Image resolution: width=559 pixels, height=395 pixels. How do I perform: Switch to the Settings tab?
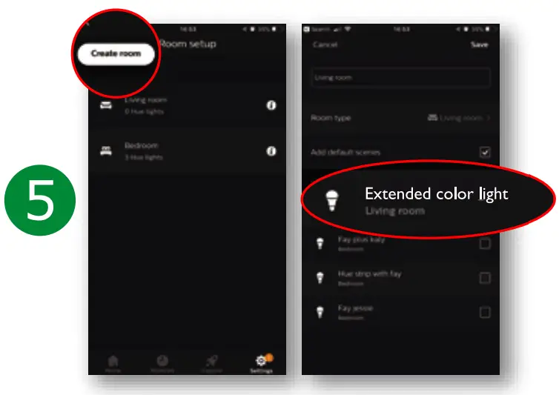(261, 364)
